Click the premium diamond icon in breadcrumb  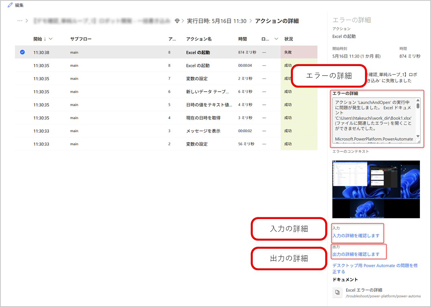tap(177, 21)
